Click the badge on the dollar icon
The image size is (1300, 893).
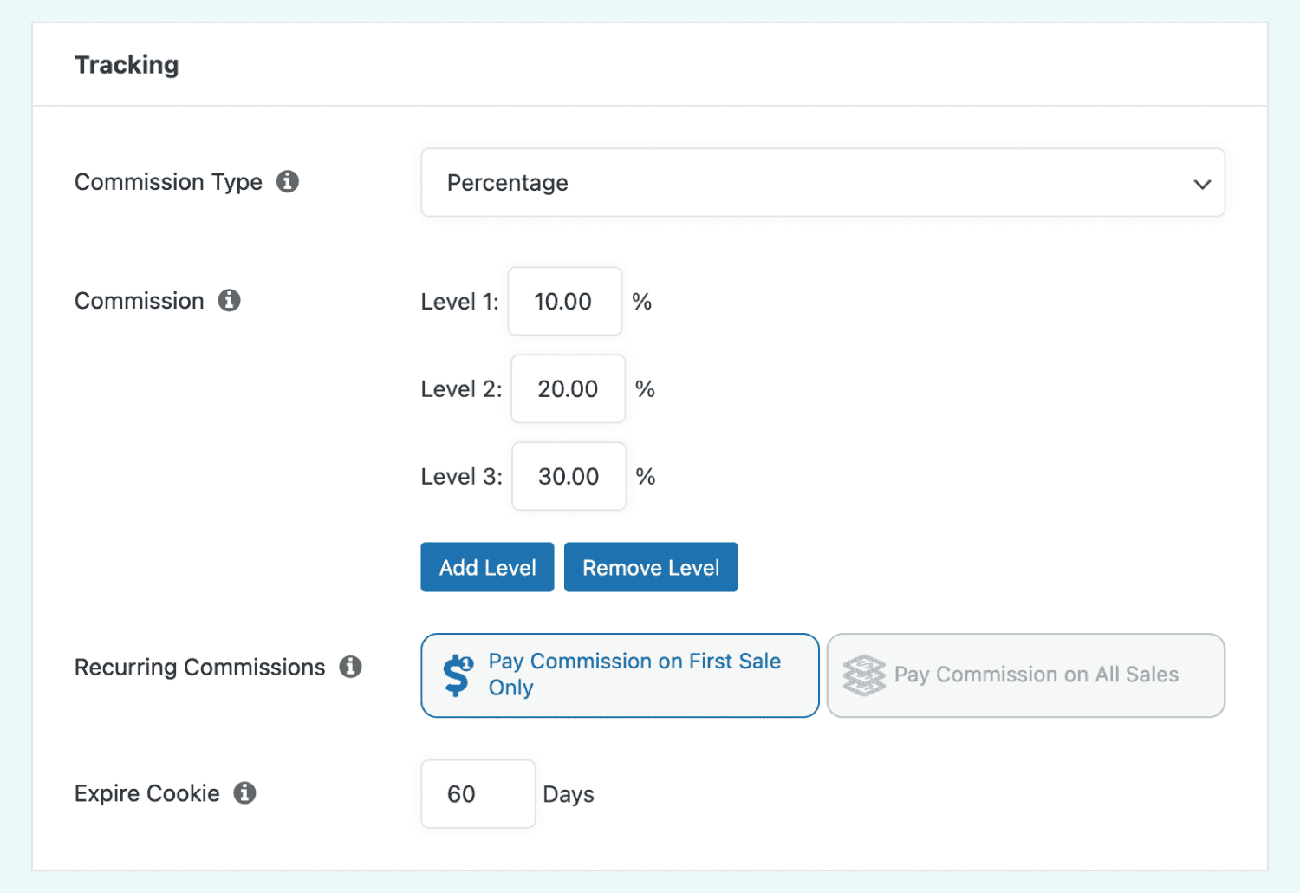point(466,662)
